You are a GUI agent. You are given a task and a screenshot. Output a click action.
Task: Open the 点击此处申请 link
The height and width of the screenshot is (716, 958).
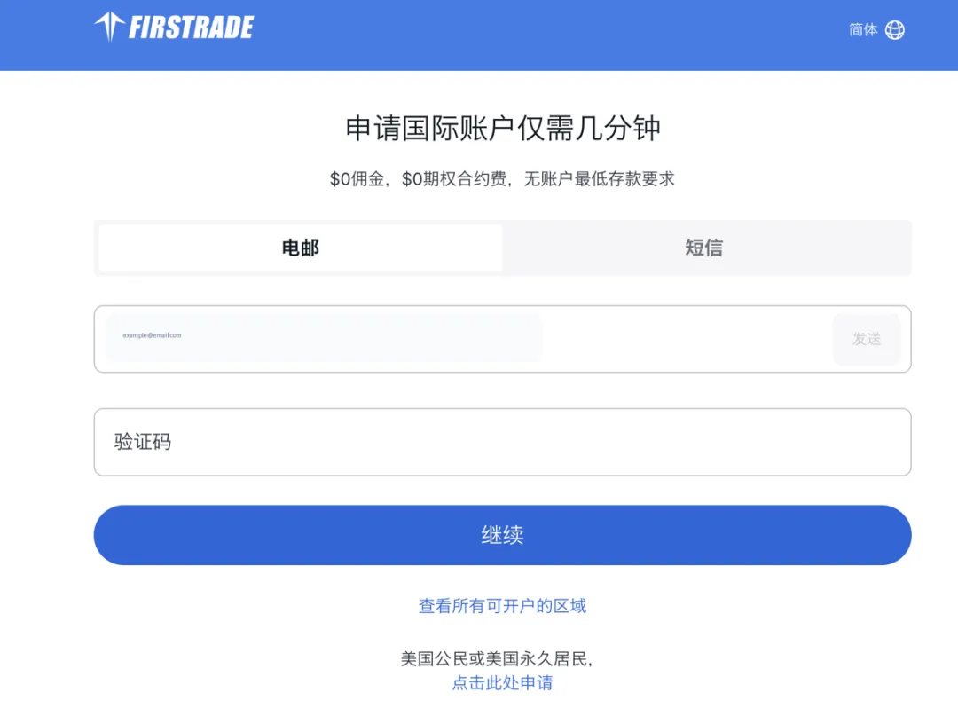502,682
